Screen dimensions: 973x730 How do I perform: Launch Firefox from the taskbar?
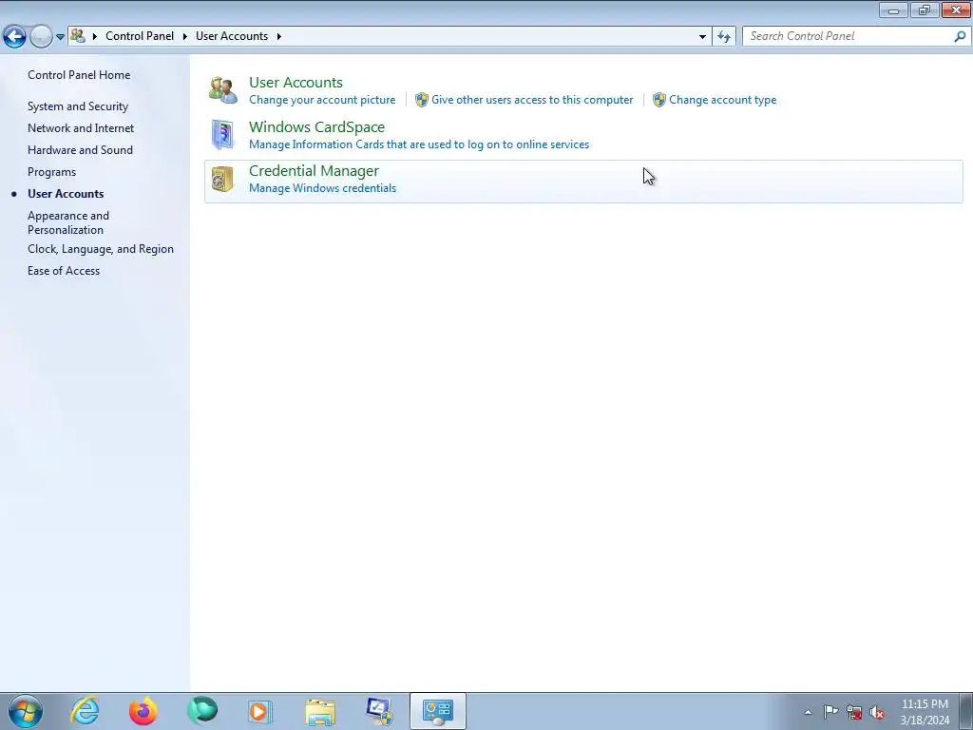click(143, 711)
